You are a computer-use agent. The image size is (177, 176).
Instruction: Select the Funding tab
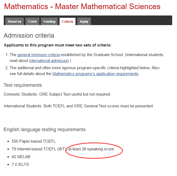(49, 22)
